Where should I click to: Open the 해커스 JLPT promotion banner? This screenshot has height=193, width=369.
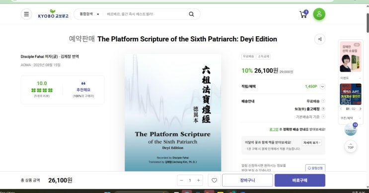point(351,94)
